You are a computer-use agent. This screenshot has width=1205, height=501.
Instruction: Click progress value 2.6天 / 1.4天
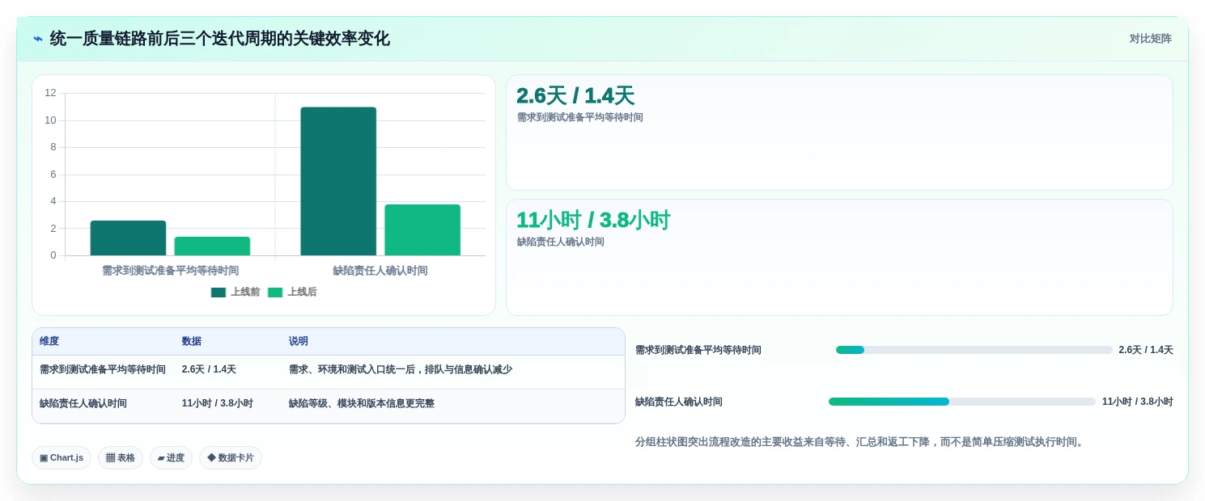point(1146,350)
